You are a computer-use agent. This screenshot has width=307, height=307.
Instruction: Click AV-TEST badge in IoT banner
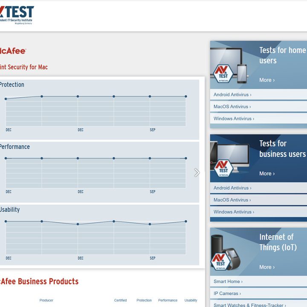point(221,261)
